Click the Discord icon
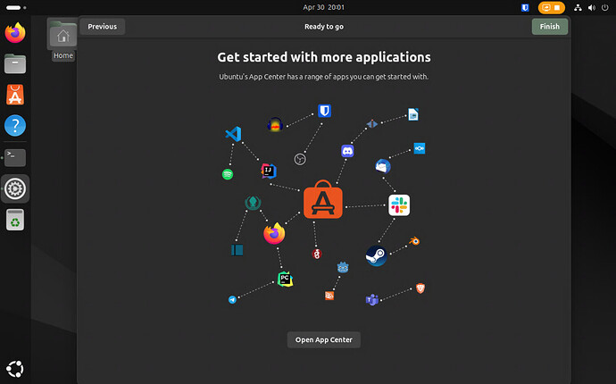The image size is (616, 384). [x=347, y=151]
